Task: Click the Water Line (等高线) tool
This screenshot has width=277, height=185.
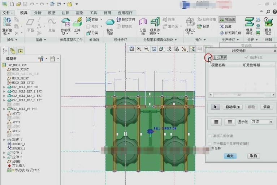Action: pyautogui.click(x=227, y=20)
